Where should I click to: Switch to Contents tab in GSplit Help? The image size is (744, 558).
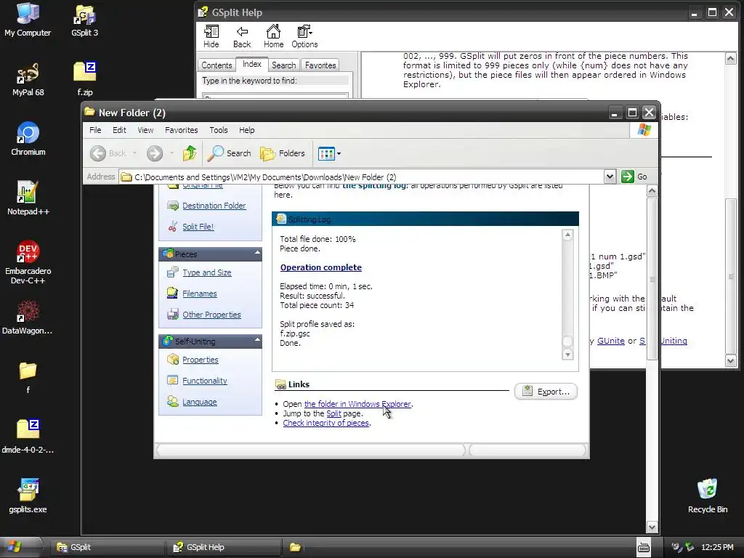click(217, 65)
